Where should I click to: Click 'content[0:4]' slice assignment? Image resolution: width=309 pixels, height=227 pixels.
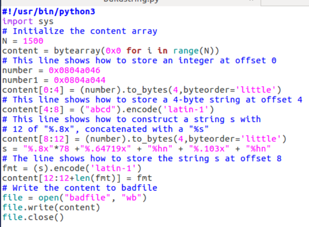33,90
